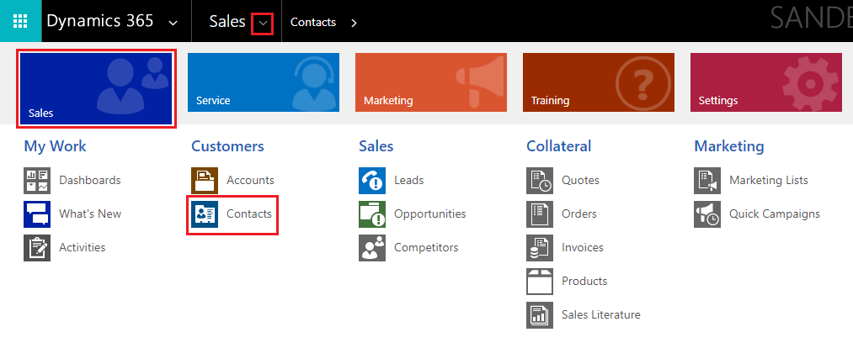Expand the chevron next to Contacts breadcrumb
The height and width of the screenshot is (348, 853).
354,23
